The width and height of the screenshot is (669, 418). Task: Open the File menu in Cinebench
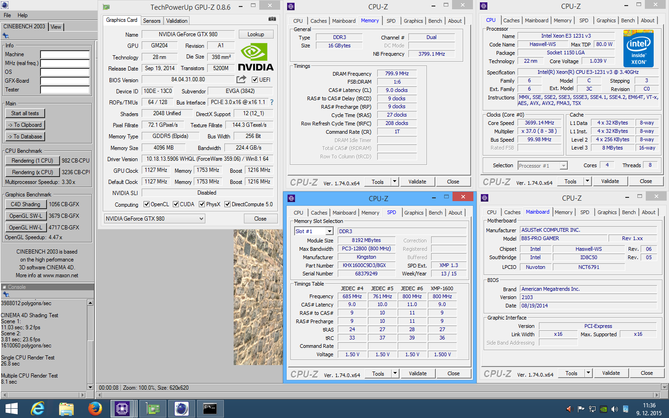click(7, 15)
